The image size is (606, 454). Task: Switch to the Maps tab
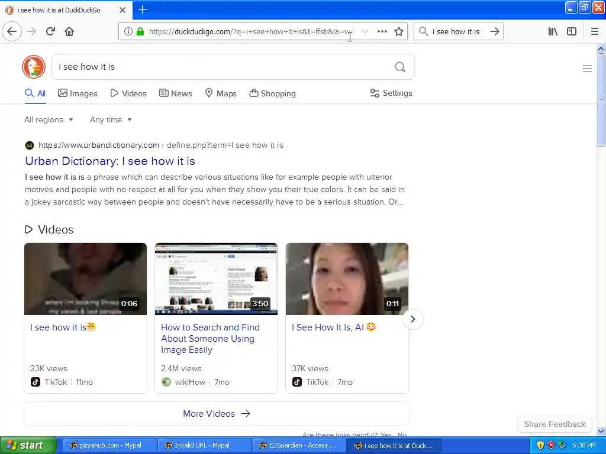[x=221, y=93]
